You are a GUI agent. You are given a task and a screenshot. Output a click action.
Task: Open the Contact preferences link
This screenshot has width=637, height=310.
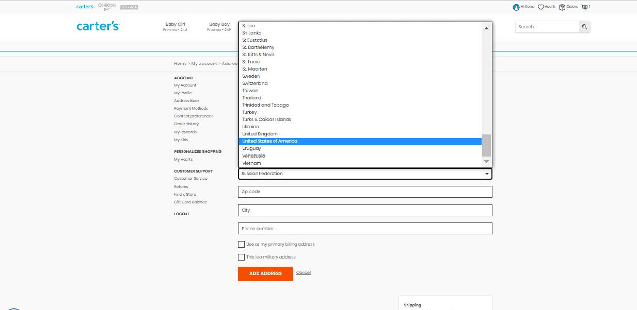pos(194,116)
